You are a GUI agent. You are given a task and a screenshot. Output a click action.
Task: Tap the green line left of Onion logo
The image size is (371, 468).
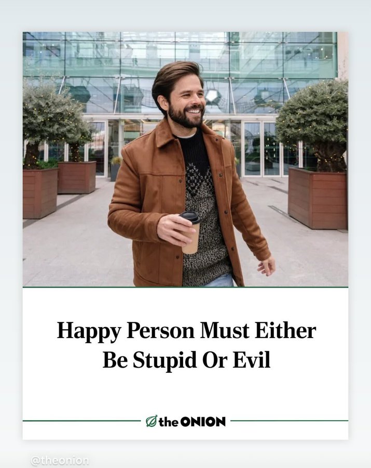[x=81, y=421]
